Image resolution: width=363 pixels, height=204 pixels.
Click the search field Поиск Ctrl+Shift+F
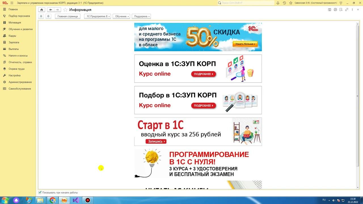[246, 3]
